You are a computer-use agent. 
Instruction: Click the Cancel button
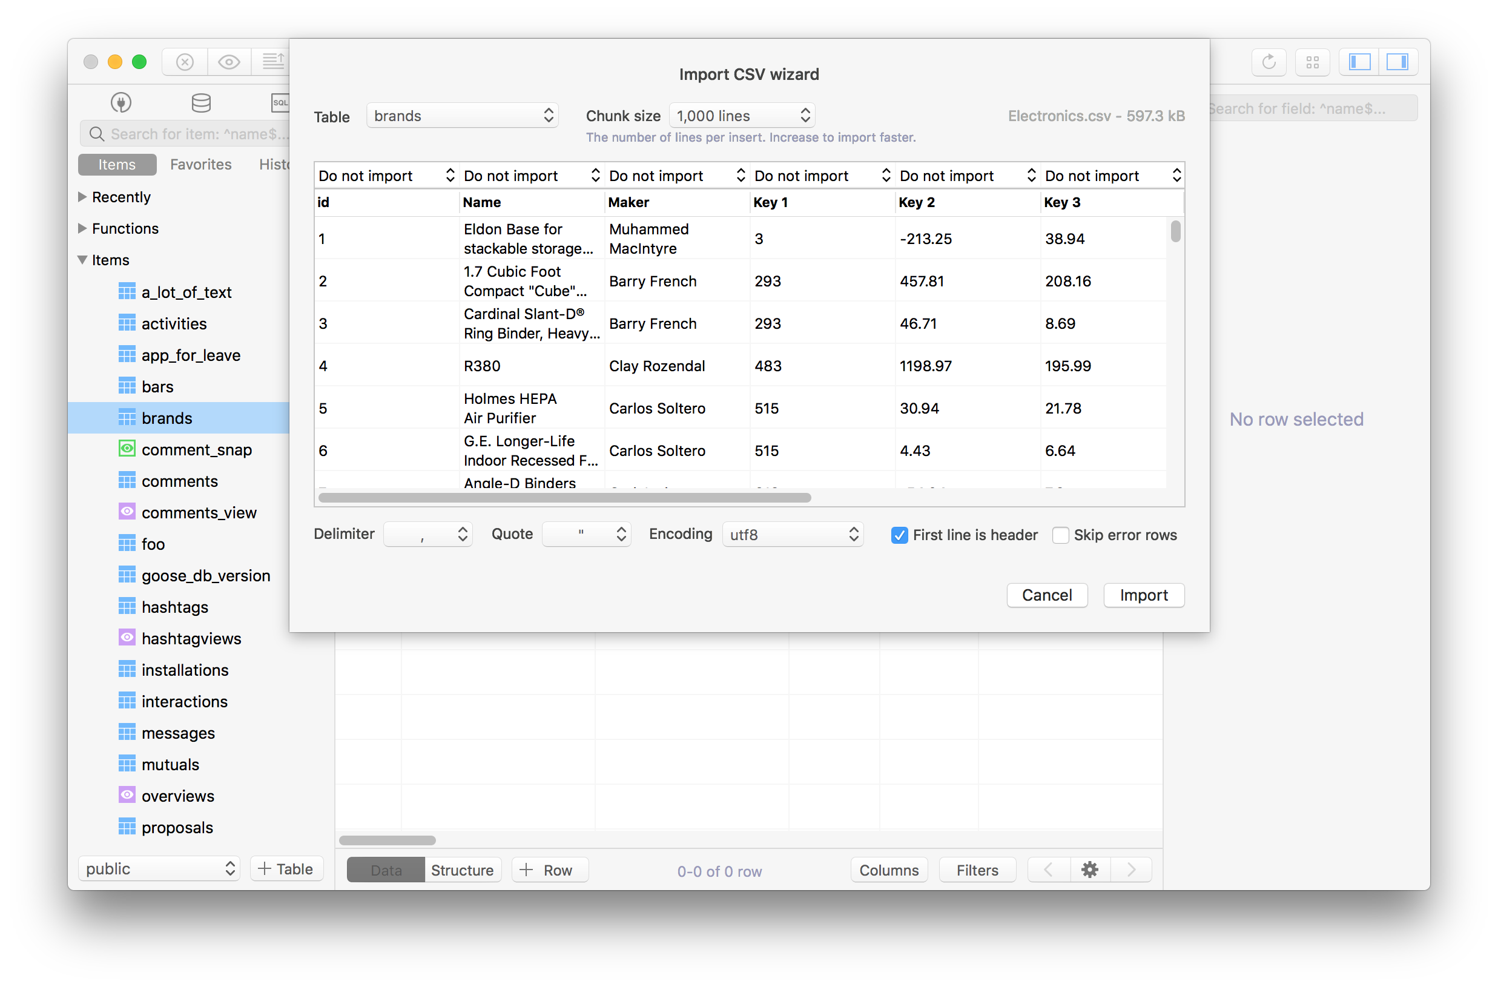[1048, 594]
